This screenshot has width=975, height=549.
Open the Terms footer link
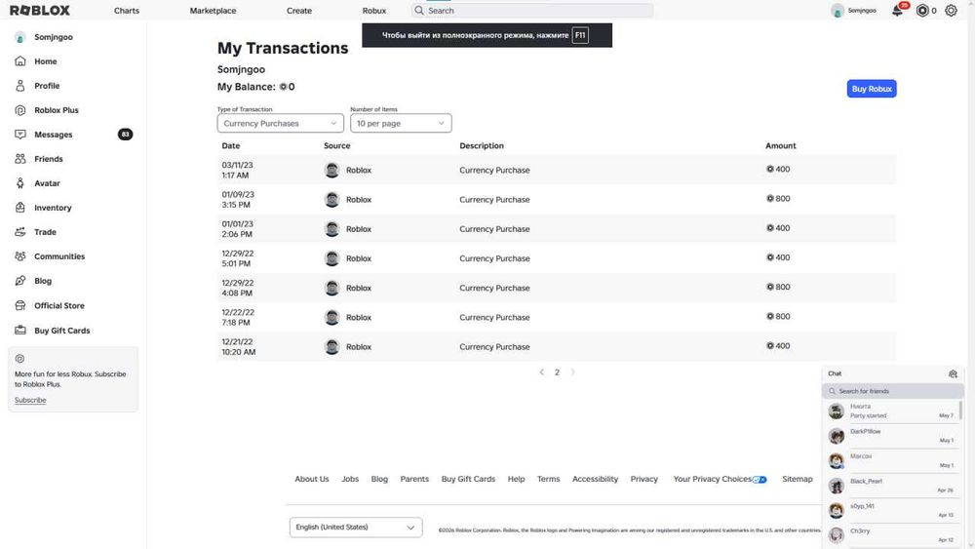pos(548,479)
